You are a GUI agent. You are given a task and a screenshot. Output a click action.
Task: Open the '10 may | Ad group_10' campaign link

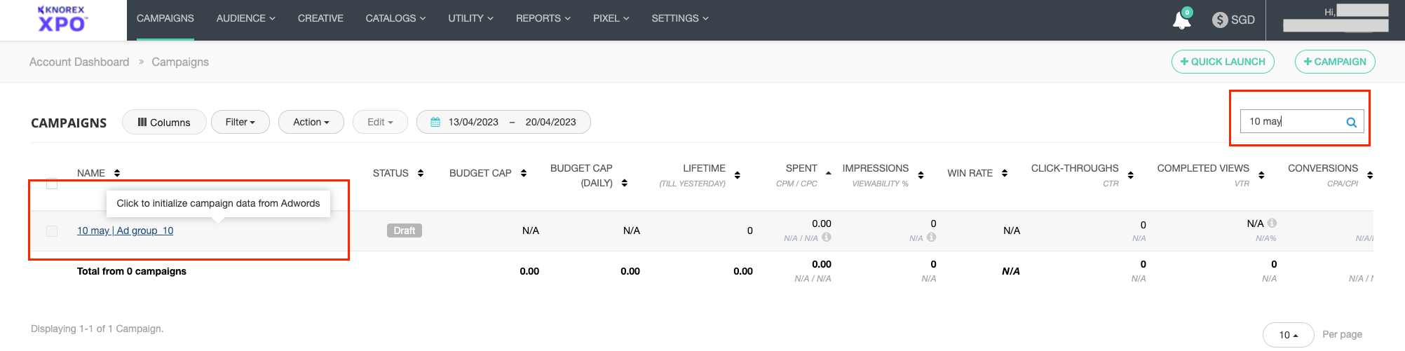pos(125,230)
